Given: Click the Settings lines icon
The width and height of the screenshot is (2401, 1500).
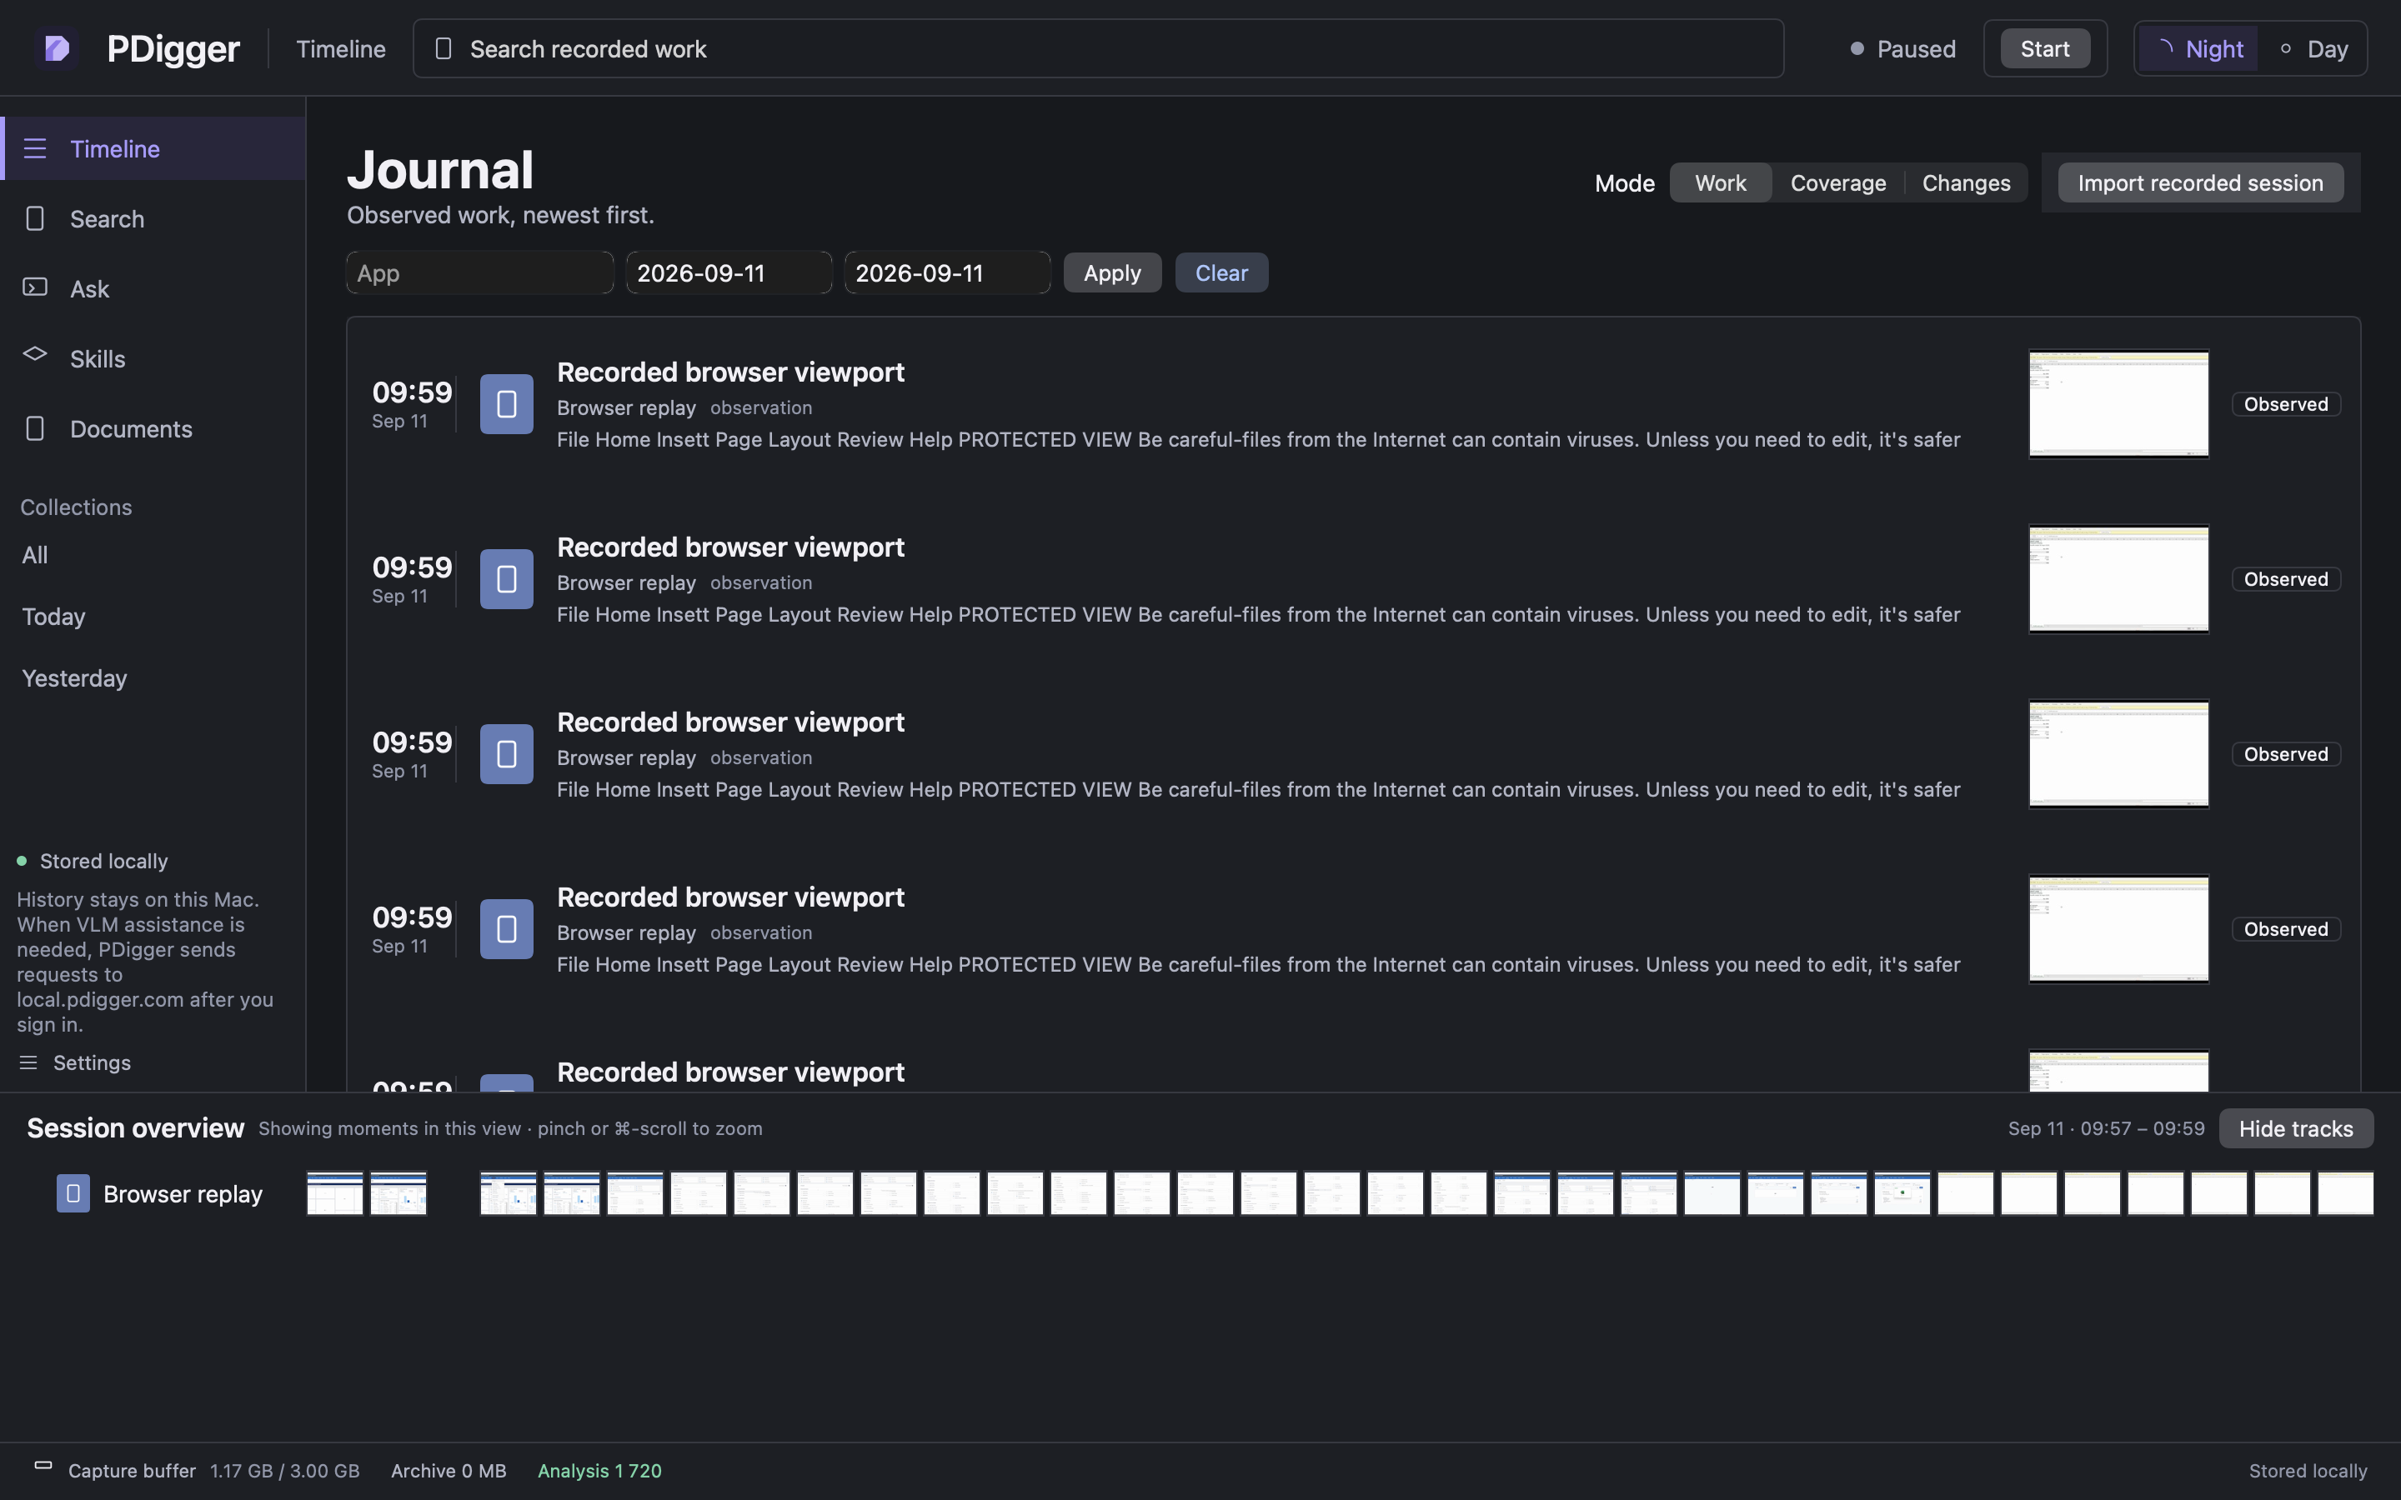Looking at the screenshot, I should (29, 1062).
